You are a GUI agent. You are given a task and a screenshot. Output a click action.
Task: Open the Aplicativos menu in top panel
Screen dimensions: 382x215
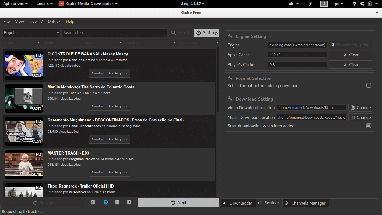pos(15,4)
